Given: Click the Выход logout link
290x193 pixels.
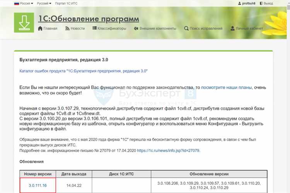Looking at the screenshot, I should click(x=268, y=3).
